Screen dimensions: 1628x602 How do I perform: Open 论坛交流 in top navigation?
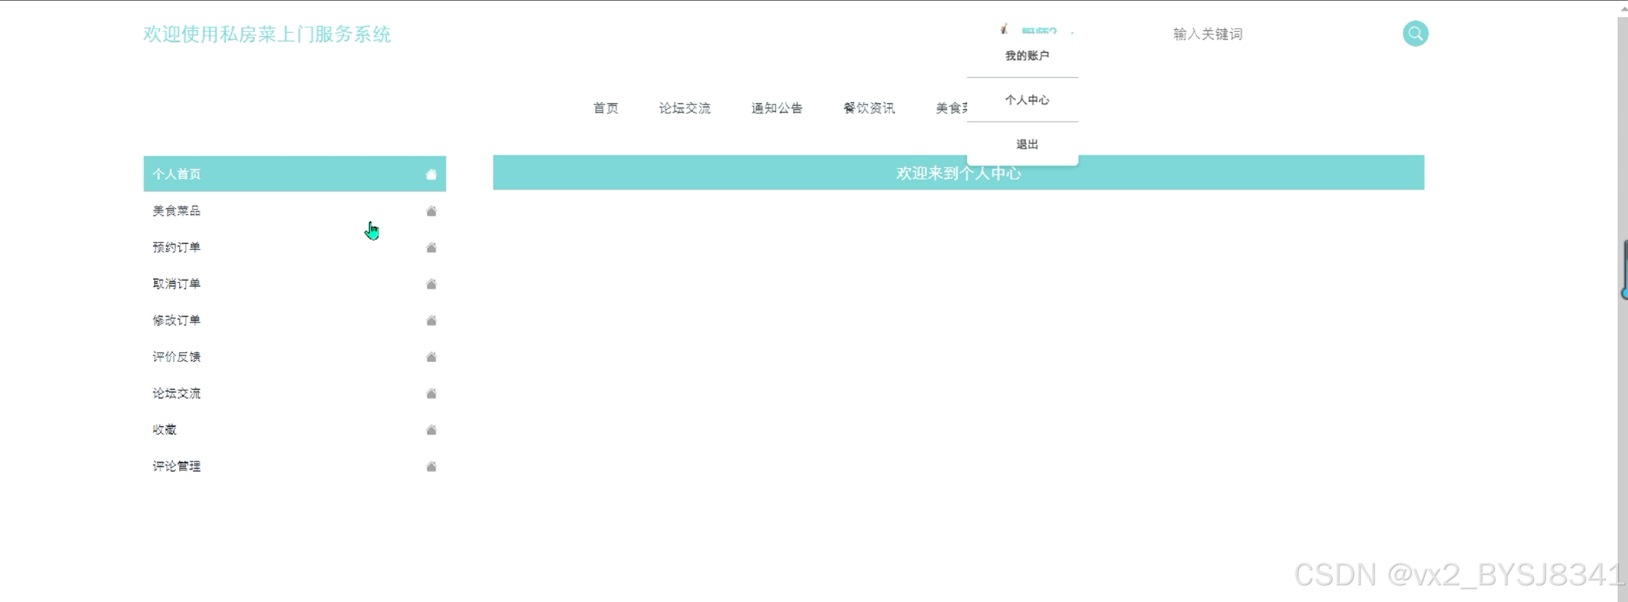click(685, 108)
